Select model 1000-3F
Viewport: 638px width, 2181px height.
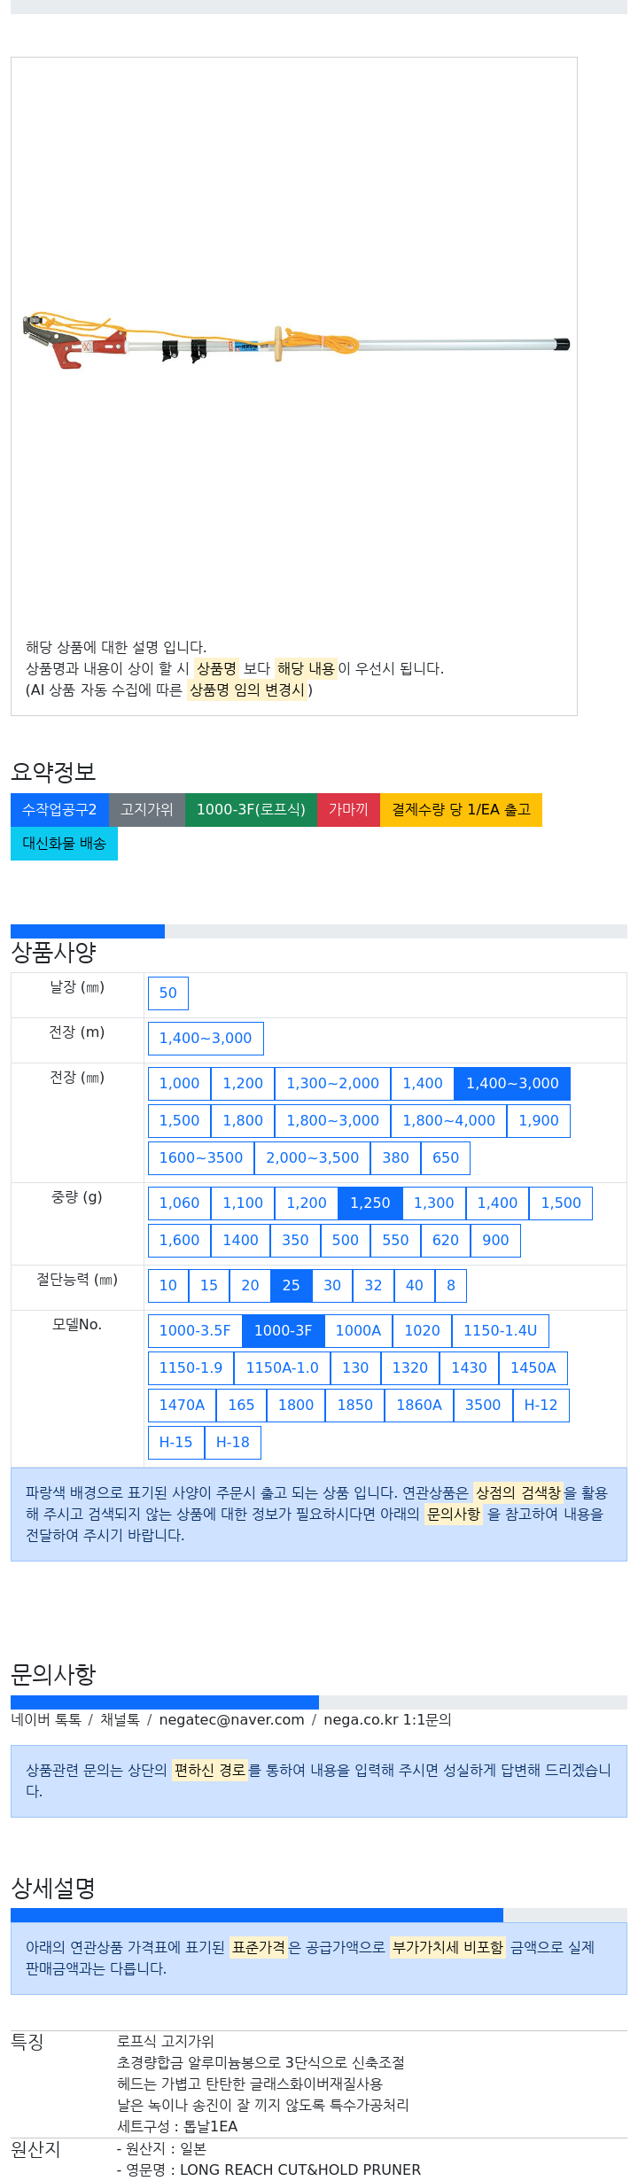coord(284,1331)
